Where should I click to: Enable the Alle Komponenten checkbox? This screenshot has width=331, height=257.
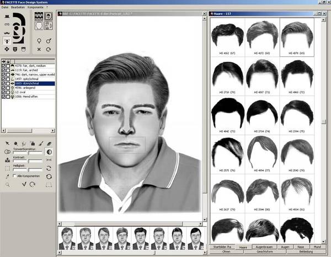coord(15,176)
